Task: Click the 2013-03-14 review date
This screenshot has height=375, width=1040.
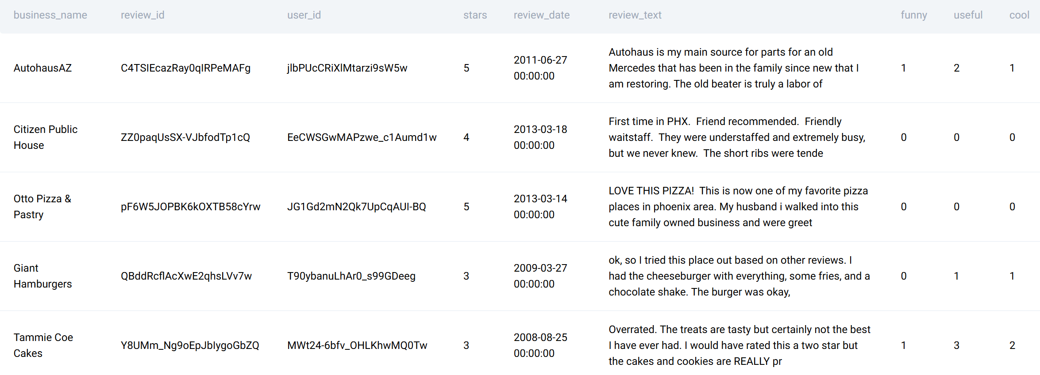Action: pyautogui.click(x=540, y=207)
